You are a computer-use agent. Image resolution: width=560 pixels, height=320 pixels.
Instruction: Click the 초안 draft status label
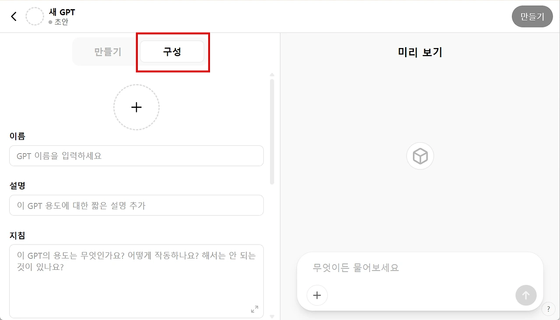pos(61,22)
